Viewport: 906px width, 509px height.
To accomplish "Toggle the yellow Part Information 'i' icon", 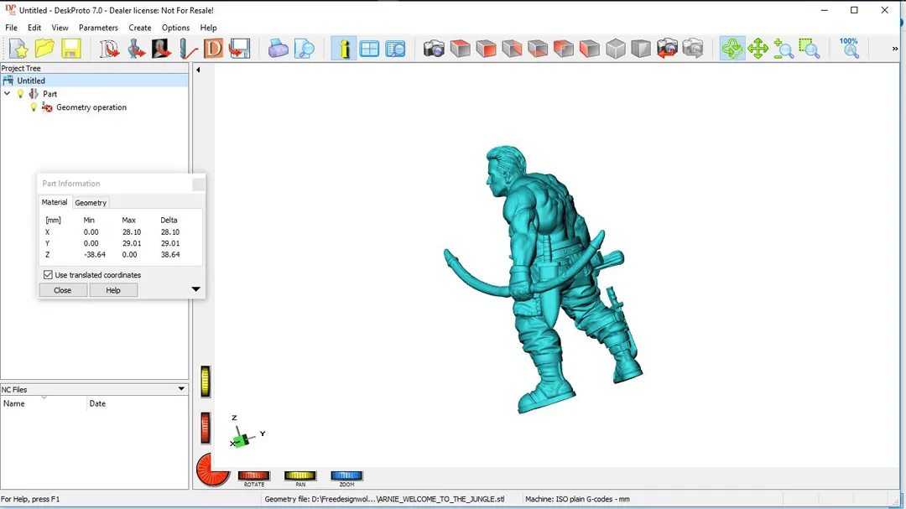I will [344, 49].
